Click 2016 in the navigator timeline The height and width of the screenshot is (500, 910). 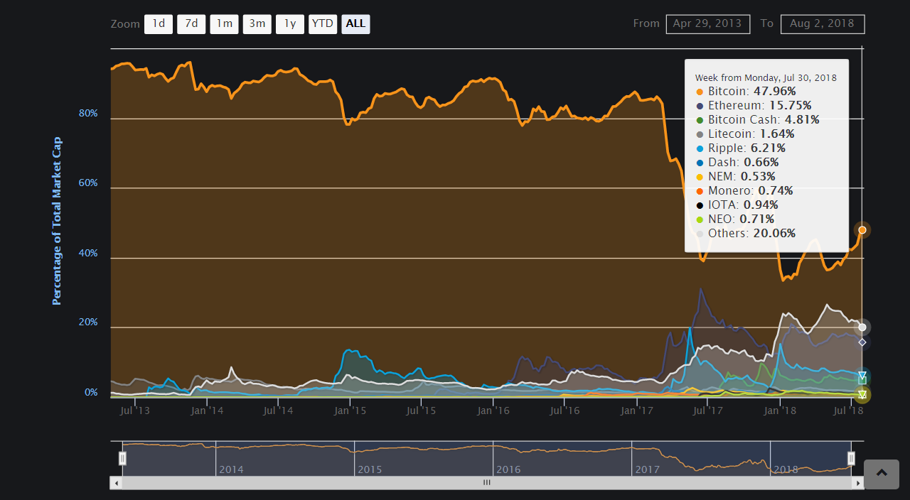(508, 470)
